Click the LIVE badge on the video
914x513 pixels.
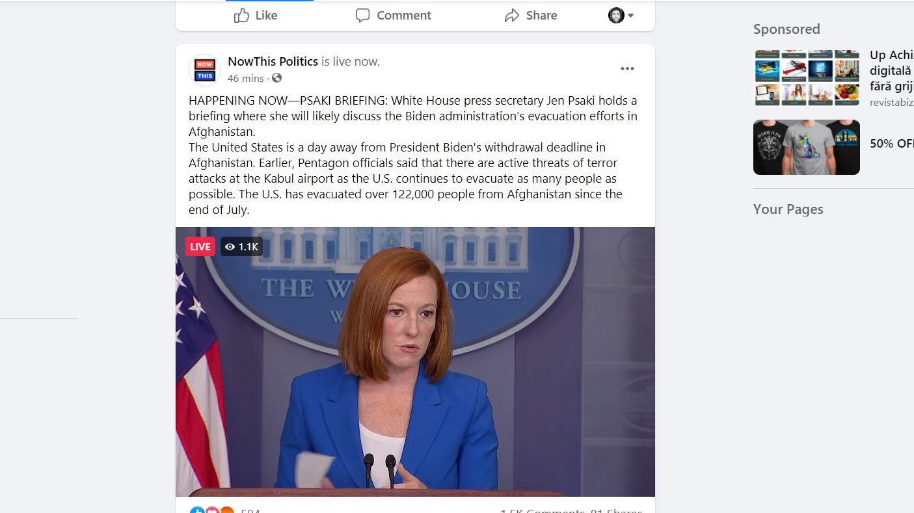[x=200, y=246]
